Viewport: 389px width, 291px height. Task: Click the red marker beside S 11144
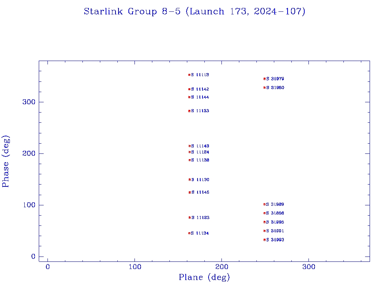click(189, 97)
